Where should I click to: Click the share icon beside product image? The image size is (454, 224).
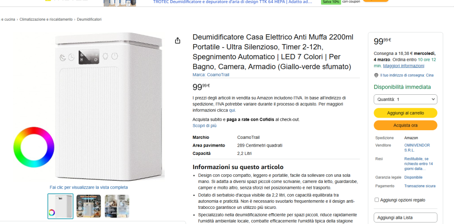tap(178, 41)
